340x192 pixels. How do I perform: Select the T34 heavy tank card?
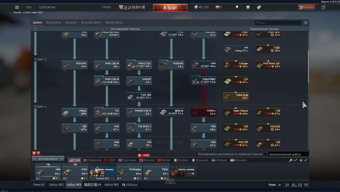point(139,144)
